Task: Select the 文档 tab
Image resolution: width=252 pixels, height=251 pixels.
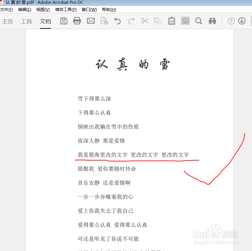Action: point(45,21)
